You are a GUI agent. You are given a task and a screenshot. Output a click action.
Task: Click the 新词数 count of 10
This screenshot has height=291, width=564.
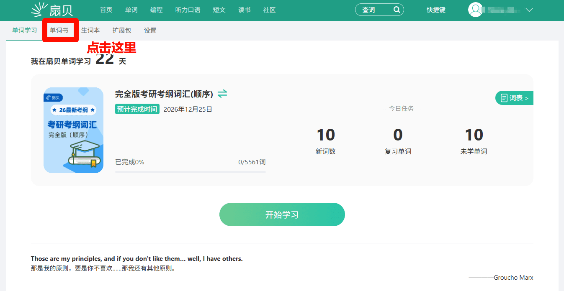click(326, 135)
